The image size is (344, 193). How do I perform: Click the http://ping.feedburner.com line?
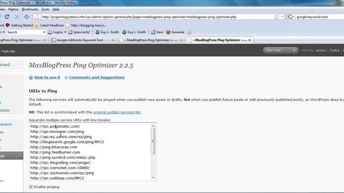coord(55,152)
